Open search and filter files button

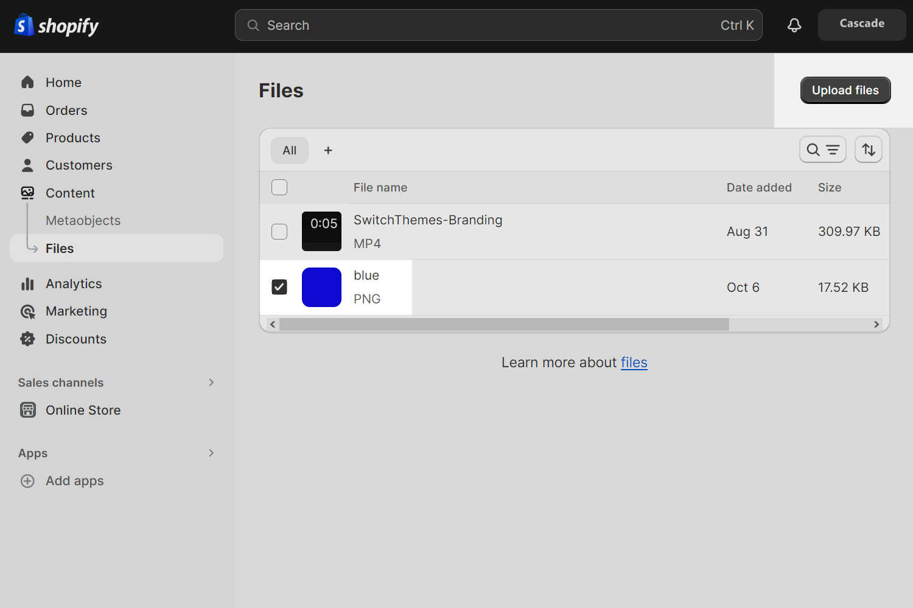pyautogui.click(x=823, y=150)
